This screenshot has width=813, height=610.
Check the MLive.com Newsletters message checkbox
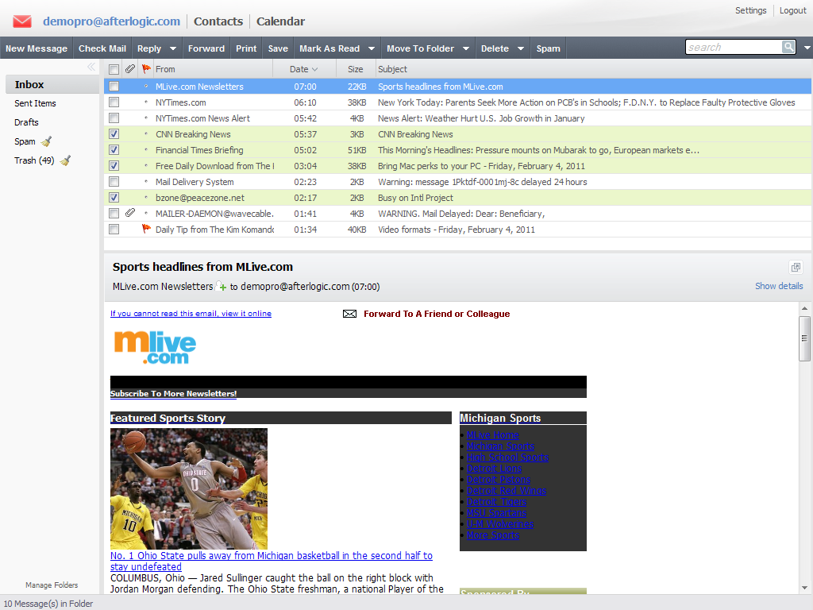click(x=114, y=87)
